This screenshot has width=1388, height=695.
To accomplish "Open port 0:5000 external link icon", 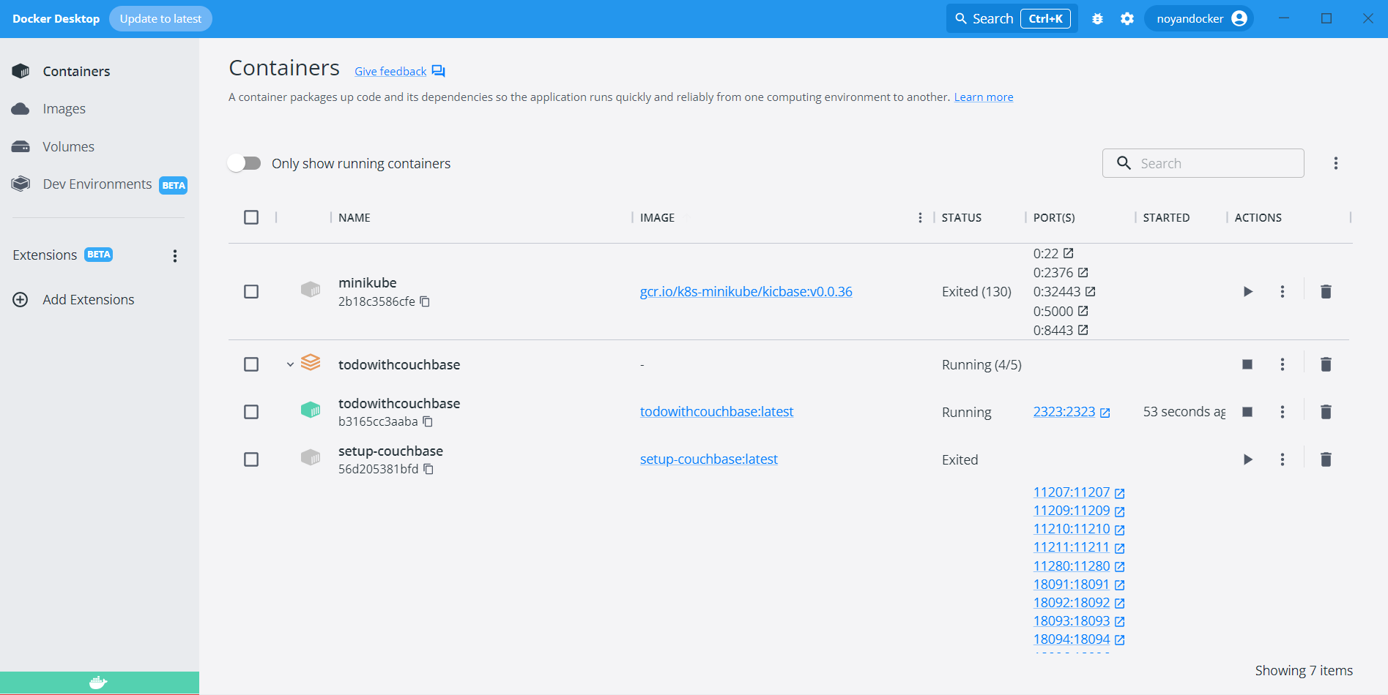I will click(1083, 311).
